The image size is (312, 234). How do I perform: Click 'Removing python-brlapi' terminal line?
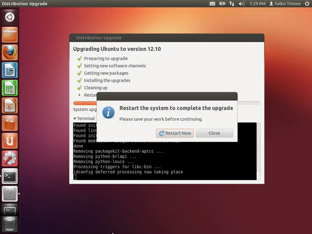click(105, 156)
